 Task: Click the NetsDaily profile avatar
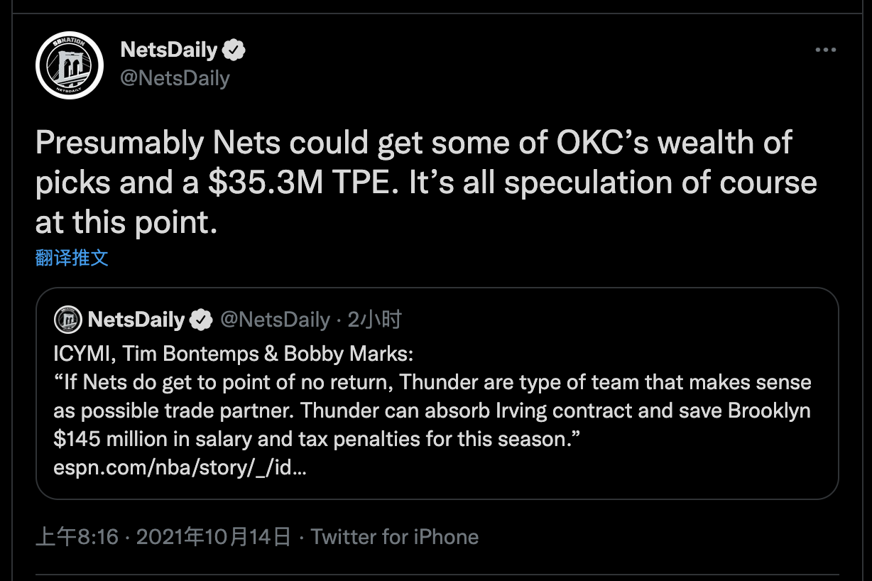click(x=70, y=65)
